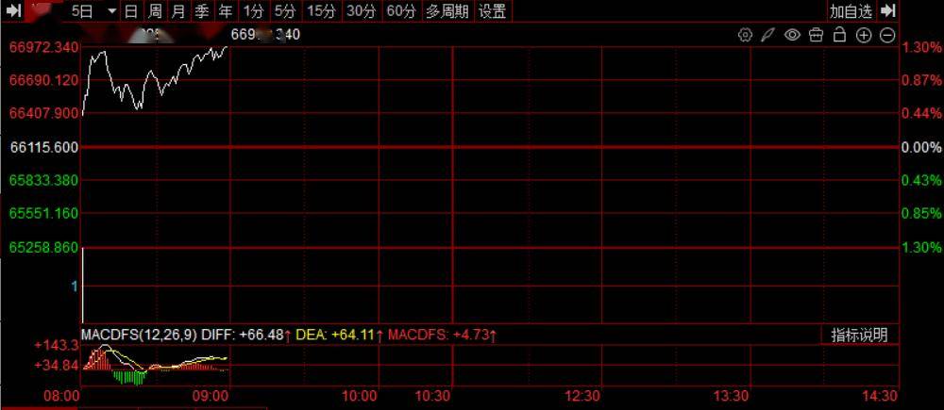Screen dimensions: 944x410
Task: Click the green 0.43% percentage label
Action: (x=921, y=180)
